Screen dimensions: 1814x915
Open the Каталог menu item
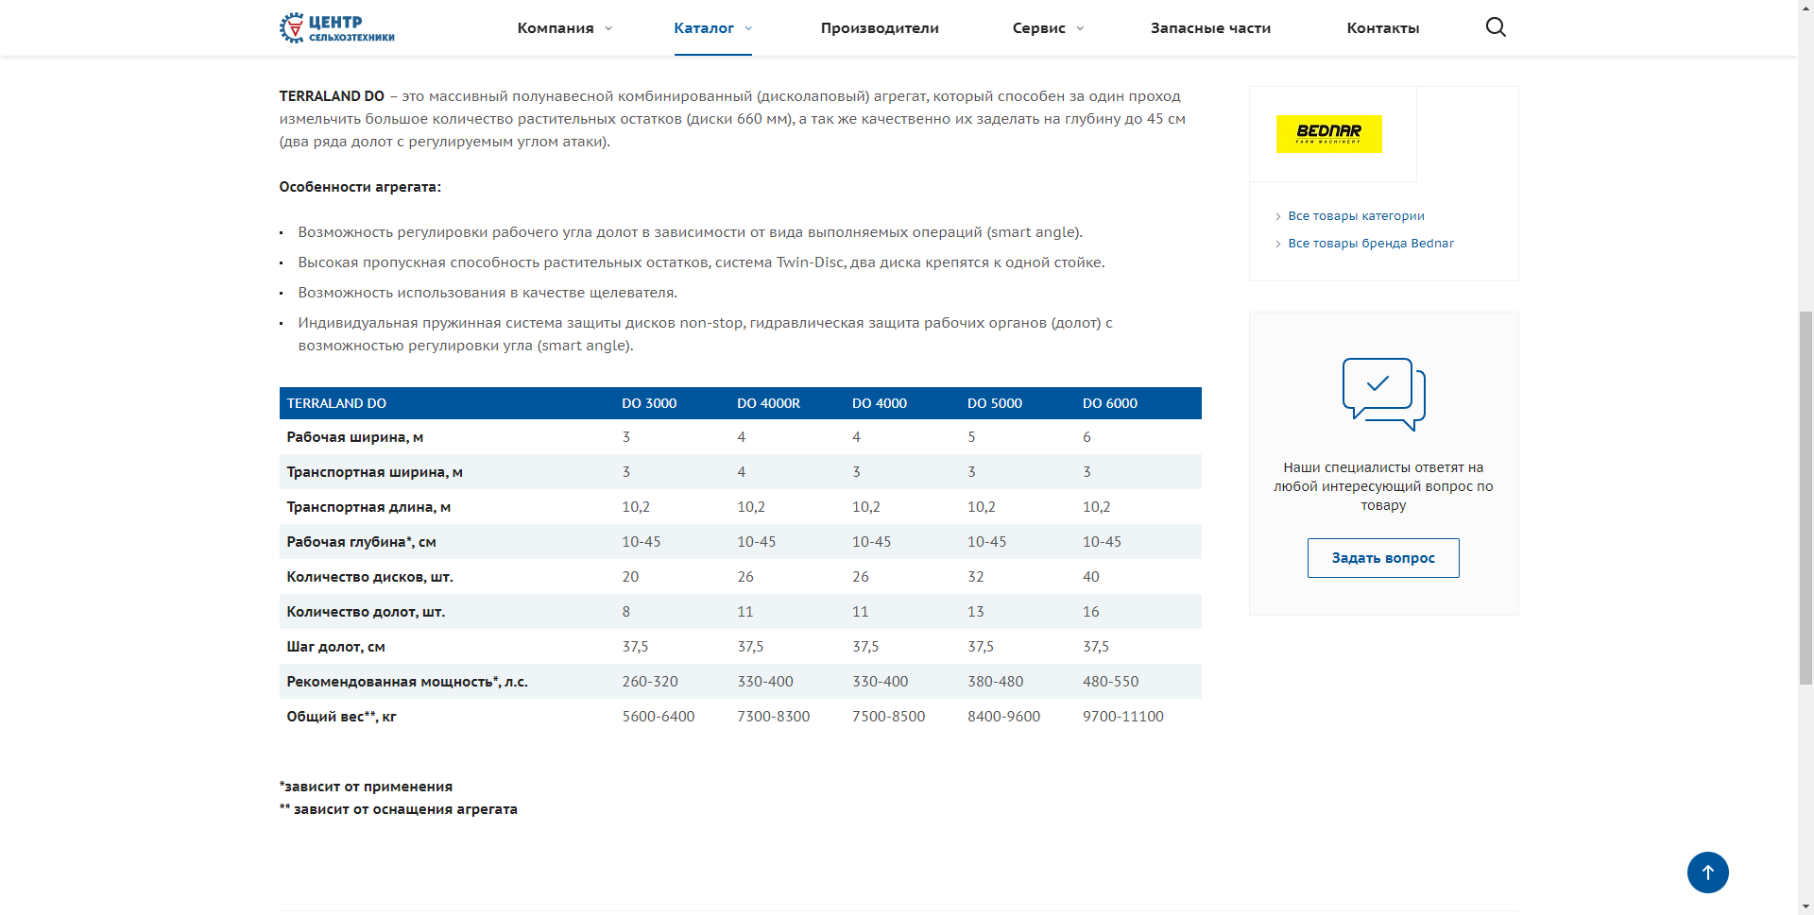click(704, 28)
